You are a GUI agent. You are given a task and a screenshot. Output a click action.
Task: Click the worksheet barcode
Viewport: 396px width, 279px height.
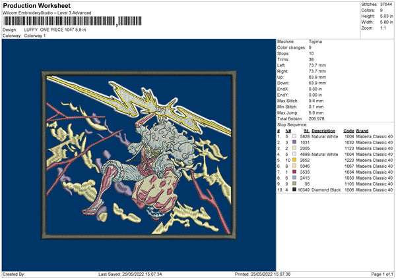pos(72,21)
